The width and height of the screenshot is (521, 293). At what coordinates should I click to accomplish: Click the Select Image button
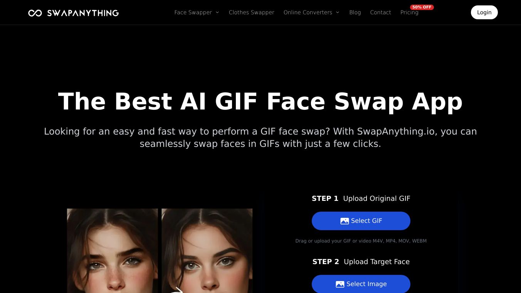point(361,284)
